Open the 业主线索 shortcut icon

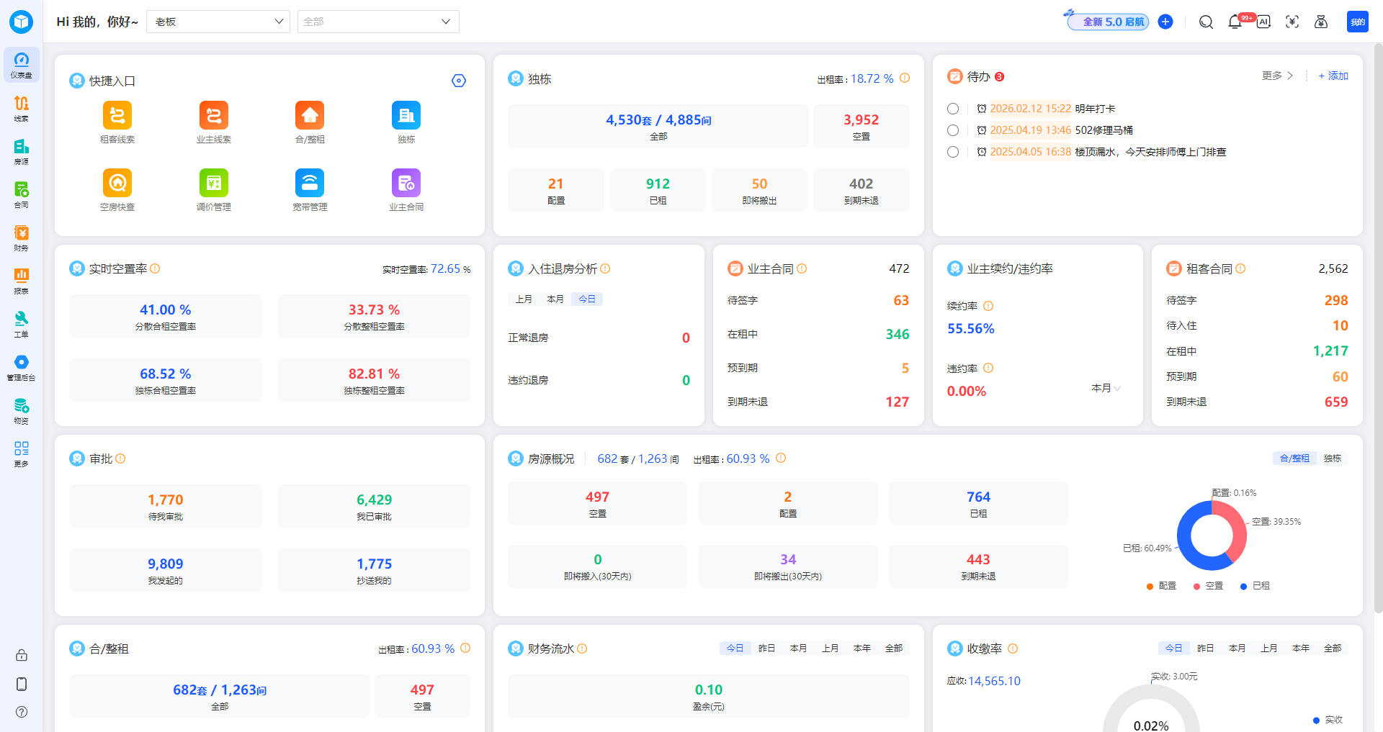213,116
